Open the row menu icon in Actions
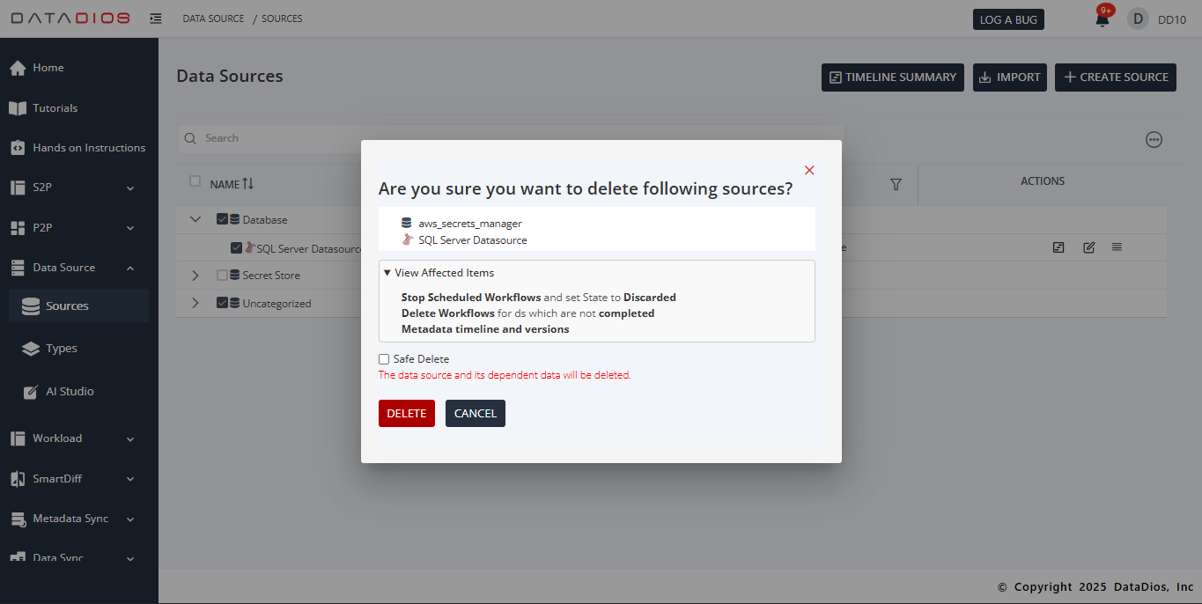Viewport: 1202px width, 604px height. click(x=1117, y=247)
